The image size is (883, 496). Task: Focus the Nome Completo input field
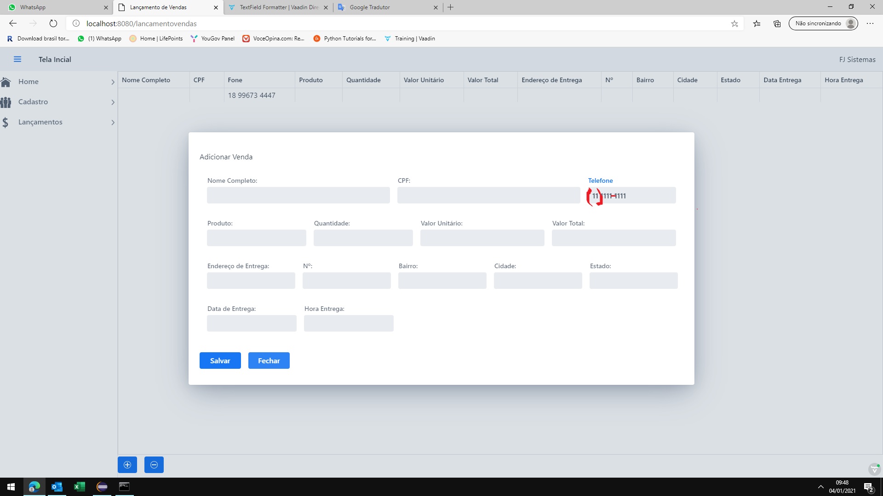pyautogui.click(x=298, y=195)
